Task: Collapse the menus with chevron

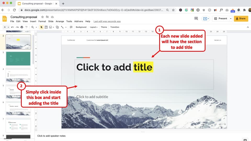Action: (x=248, y=27)
